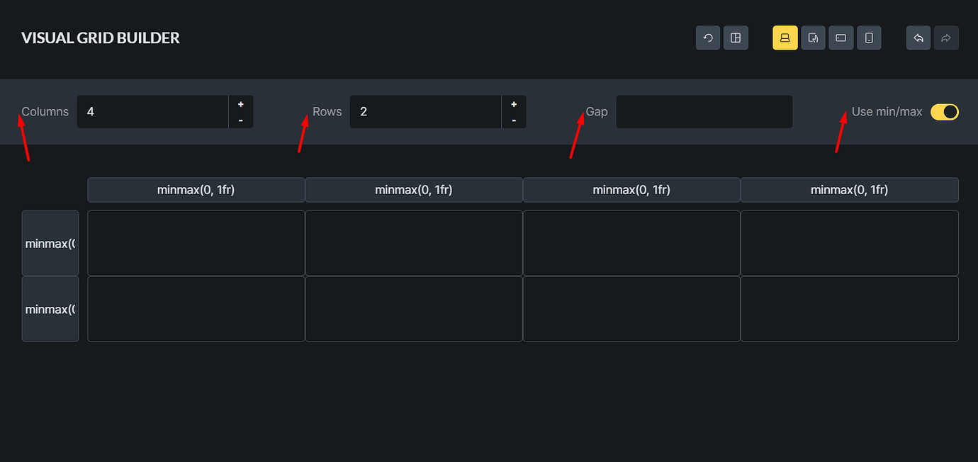This screenshot has width=978, height=462.
Task: Increment the Columns value with plus button
Action: coord(240,103)
